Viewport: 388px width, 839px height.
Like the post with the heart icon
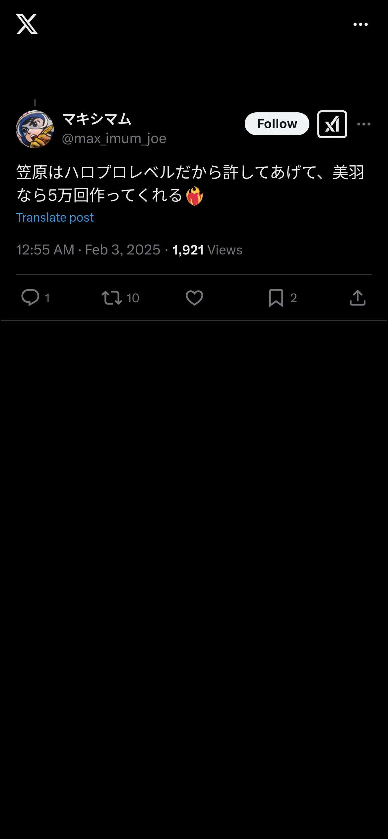(x=194, y=298)
